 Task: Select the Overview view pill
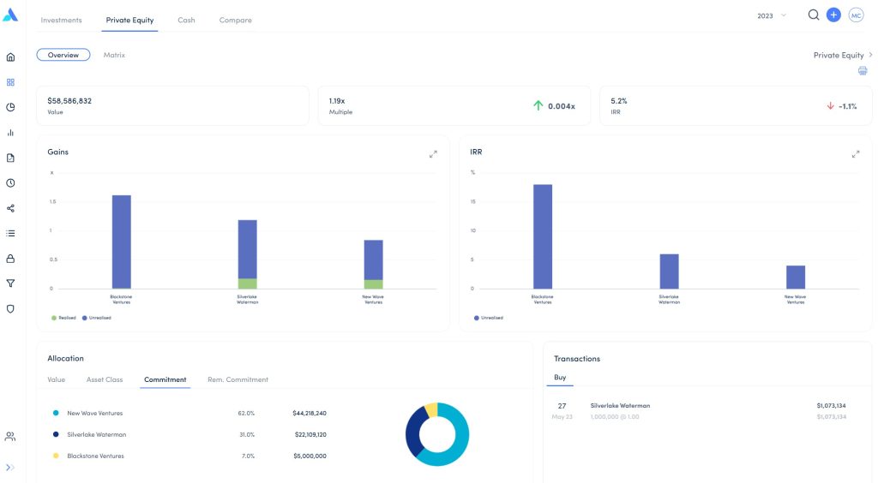(63, 55)
